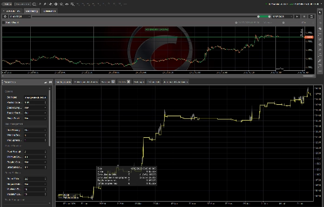Select the pencil drawing tool in the right toolbar
The image size is (324, 207).
click(320, 50)
